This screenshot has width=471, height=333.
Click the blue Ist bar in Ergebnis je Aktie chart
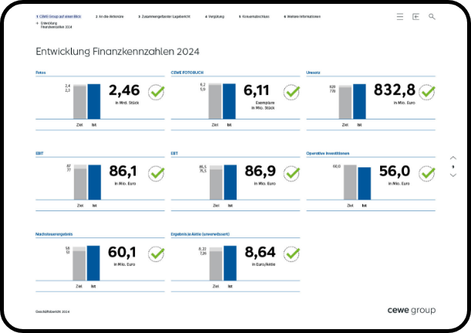pos(230,263)
